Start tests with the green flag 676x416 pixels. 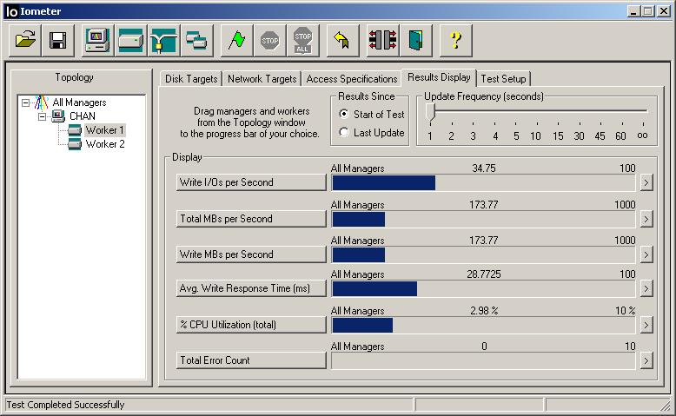[236, 41]
